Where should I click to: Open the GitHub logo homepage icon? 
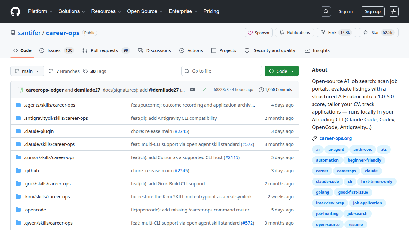(15, 11)
